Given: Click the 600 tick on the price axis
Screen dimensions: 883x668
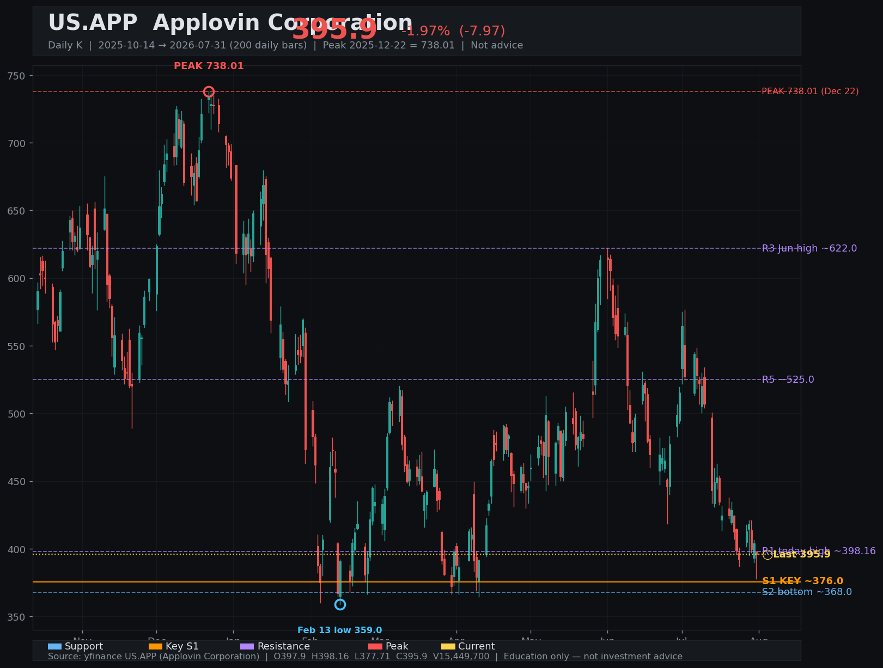Looking at the screenshot, I should (x=16, y=279).
